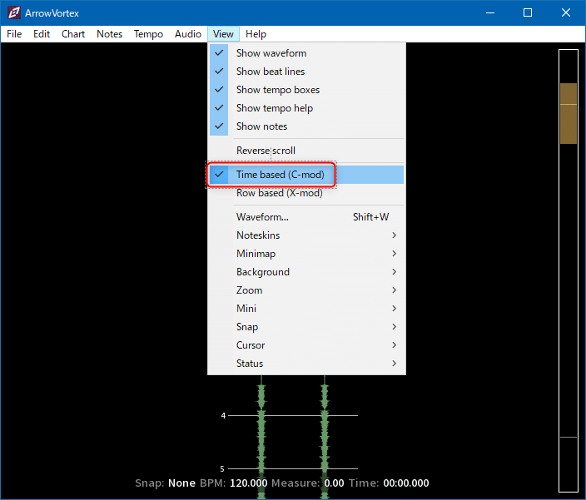Click the Snap value None
The image size is (586, 500).
(x=181, y=483)
